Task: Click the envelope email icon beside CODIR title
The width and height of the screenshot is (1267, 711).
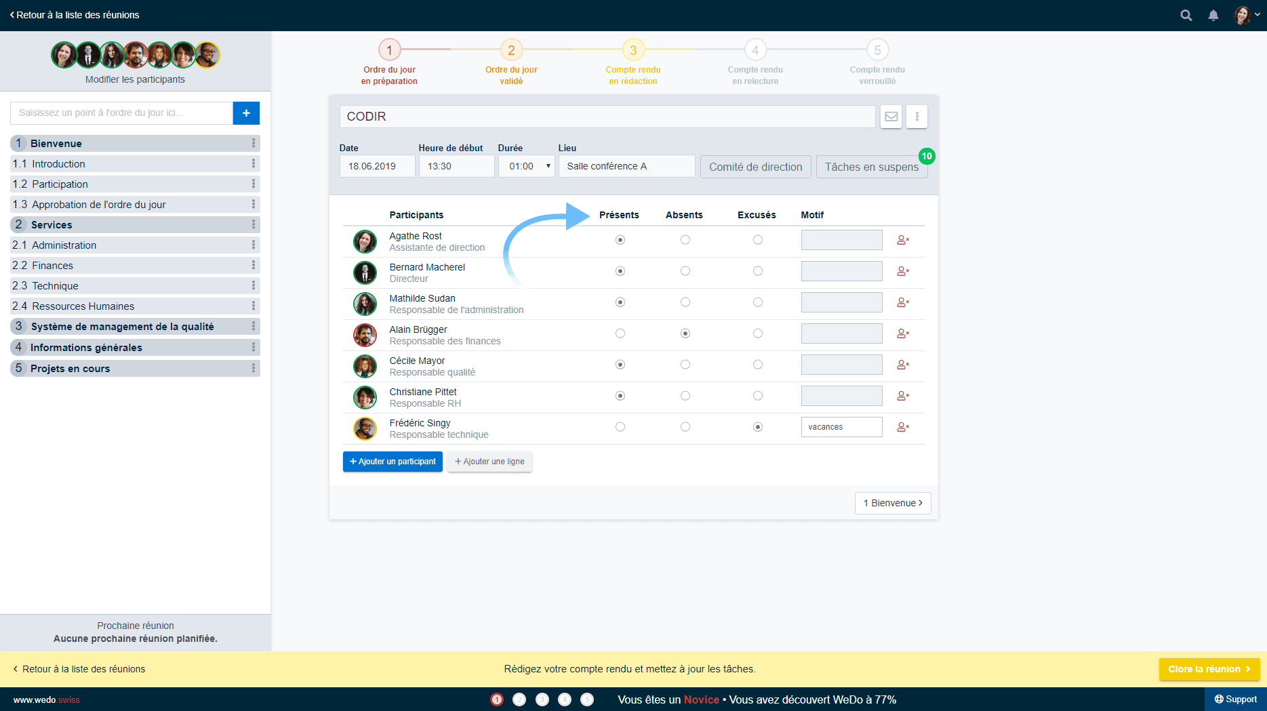Action: pos(891,117)
